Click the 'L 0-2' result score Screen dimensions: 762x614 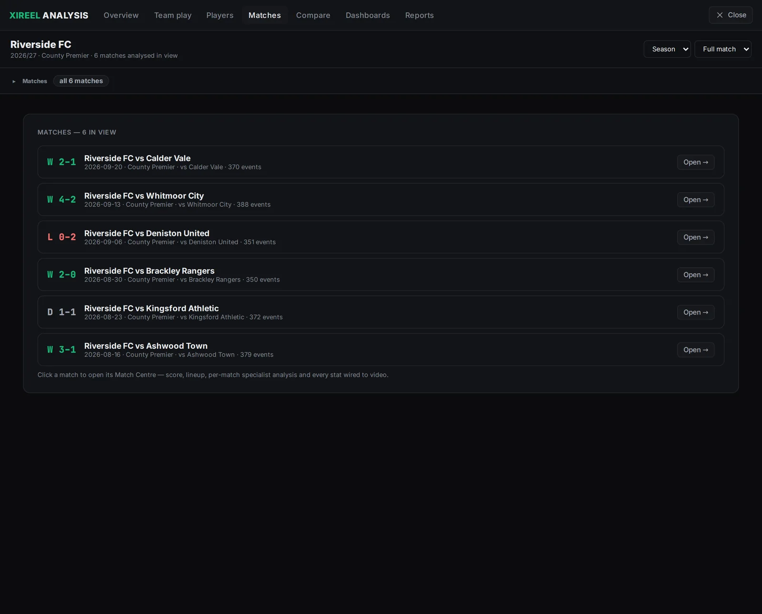[61, 237]
